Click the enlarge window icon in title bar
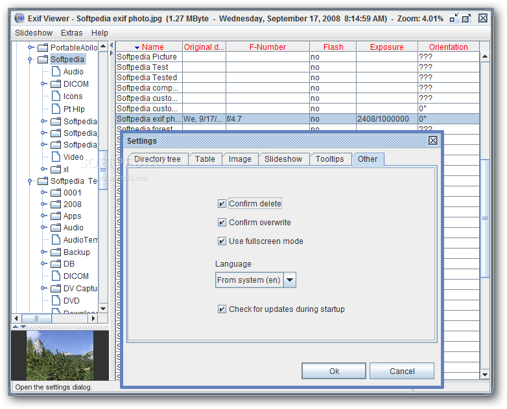This screenshot has width=507, height=409. 466,18
